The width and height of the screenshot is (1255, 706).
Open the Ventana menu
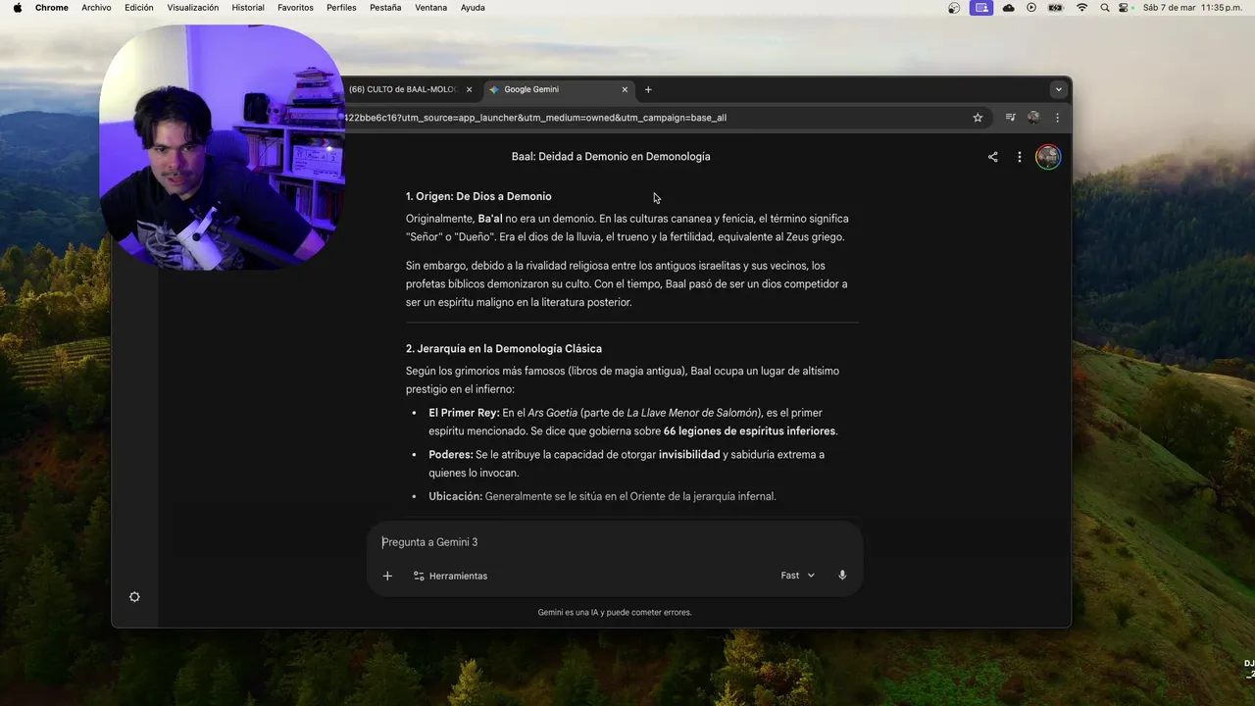tap(431, 8)
